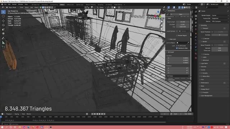Adjust Focal Length value field
Image resolution: width=230 pixels, height=129 pixels.
(183, 22)
